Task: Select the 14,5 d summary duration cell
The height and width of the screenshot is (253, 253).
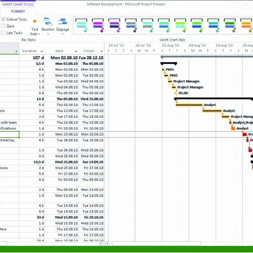Action: 32,162
